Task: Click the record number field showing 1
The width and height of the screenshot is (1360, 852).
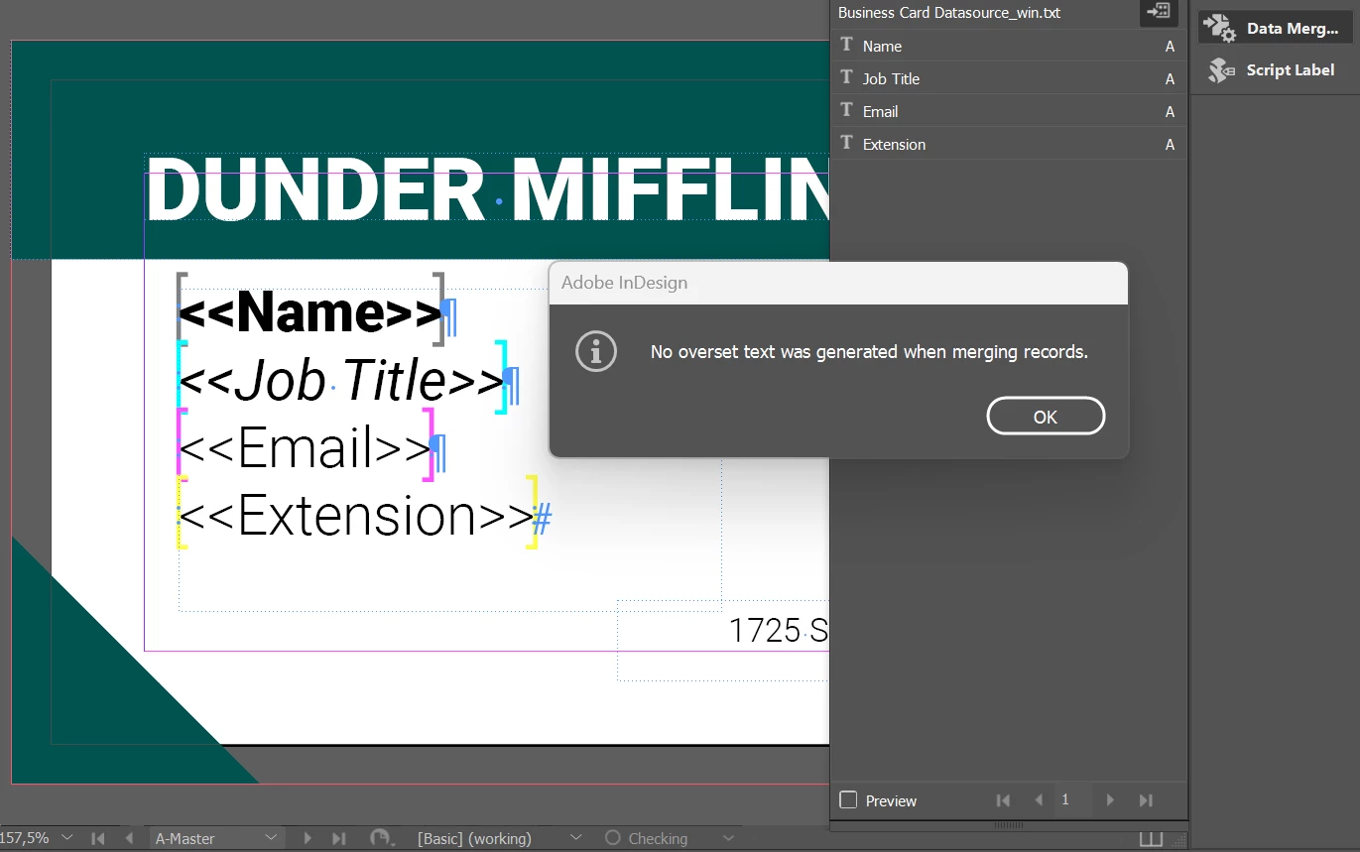Action: [x=1073, y=799]
